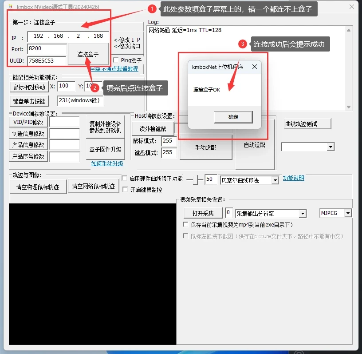Viewport: 362px width, 354px height.
Task: Click the input field beside 产品序号修改
Action: [64, 156]
